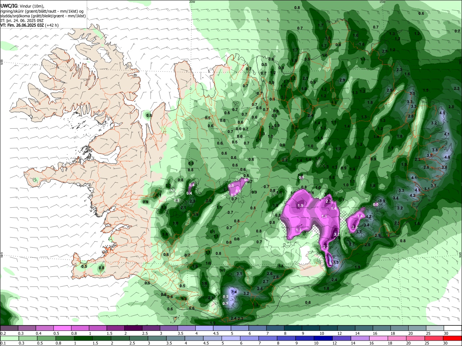Click the '15W' longitude label

(382, 2)
